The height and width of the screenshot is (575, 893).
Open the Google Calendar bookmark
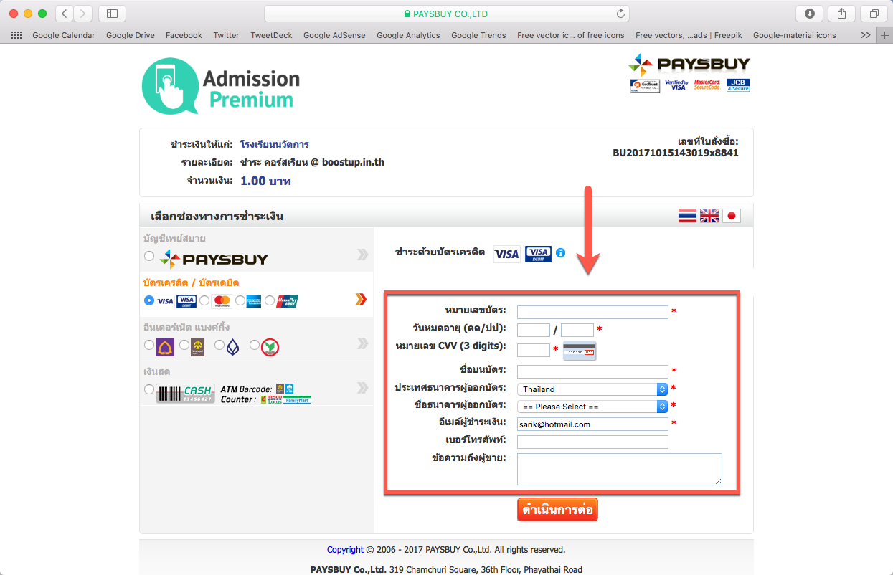coord(64,35)
